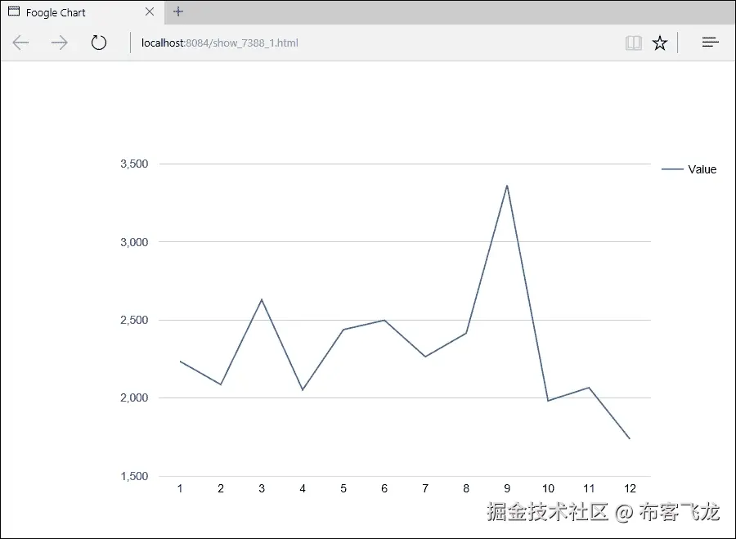The height and width of the screenshot is (539, 736).
Task: Click the final line point above x-axis 12
Action: click(630, 438)
